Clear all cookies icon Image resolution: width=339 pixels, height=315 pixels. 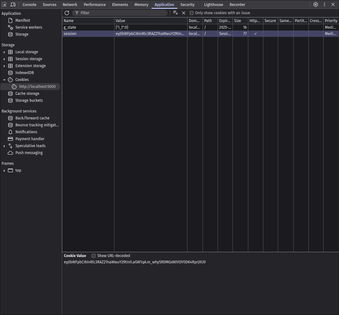[x=175, y=13]
